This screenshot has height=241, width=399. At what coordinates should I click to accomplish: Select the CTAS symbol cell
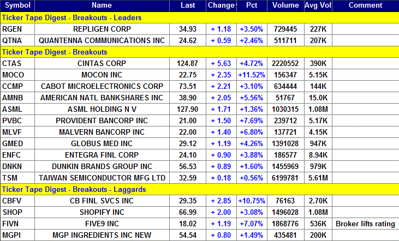coord(17,63)
